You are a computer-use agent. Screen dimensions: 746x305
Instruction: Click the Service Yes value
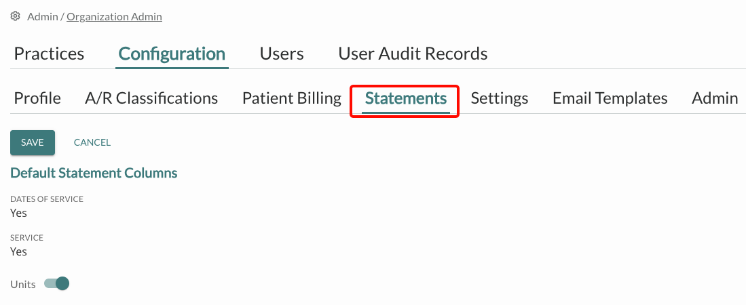pyautogui.click(x=19, y=251)
